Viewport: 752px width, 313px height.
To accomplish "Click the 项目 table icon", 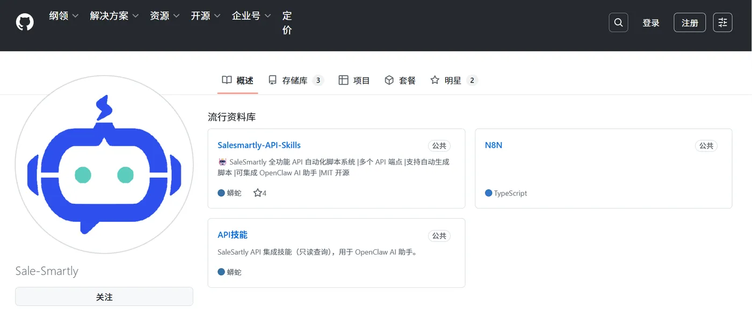I will point(343,80).
